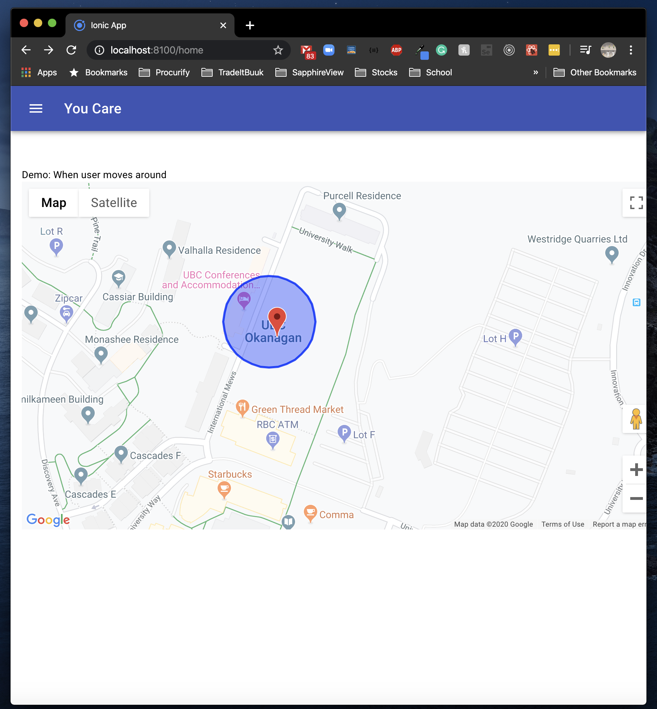Open the starred Bookmarks link
The width and height of the screenshot is (657, 709).
click(x=98, y=73)
